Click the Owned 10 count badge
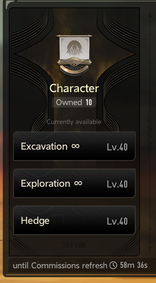This screenshot has width=156, height=283. (74, 102)
